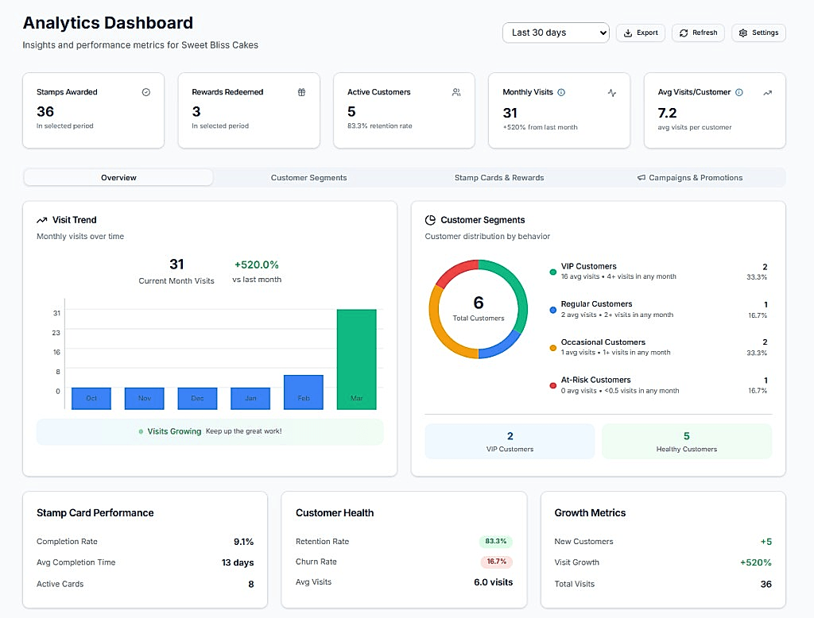Click the Active Customers people icon
This screenshot has height=618, width=814.
[x=456, y=92]
